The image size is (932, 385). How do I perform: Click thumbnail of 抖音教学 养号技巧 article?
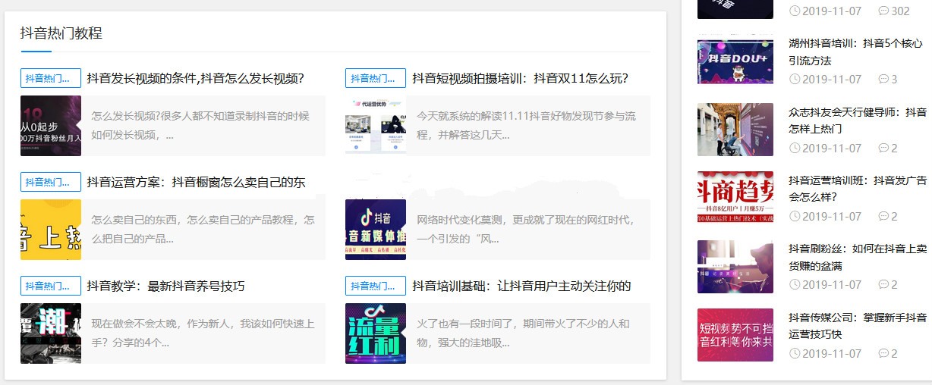51,333
